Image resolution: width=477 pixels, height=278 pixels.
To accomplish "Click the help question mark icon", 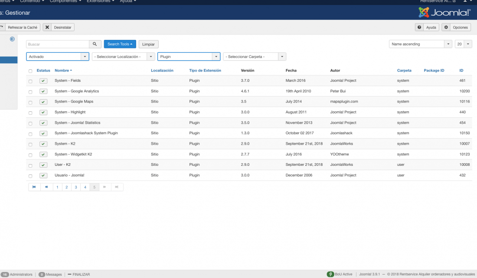I will coord(419,27).
